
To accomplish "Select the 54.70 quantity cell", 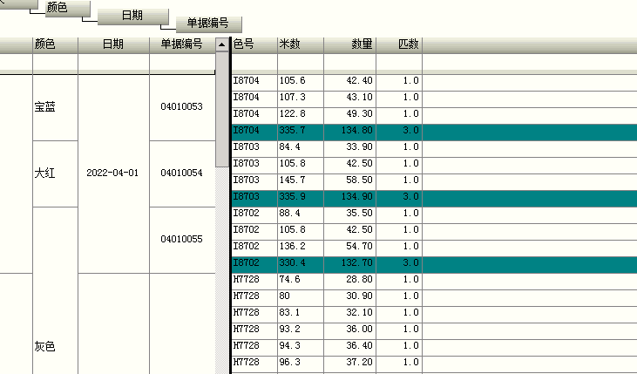I will tap(350, 247).
